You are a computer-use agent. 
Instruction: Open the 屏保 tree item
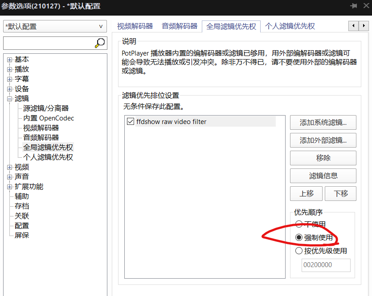[x=22, y=235]
